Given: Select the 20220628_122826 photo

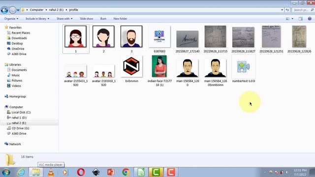Looking at the screenshot, I should [299, 39].
